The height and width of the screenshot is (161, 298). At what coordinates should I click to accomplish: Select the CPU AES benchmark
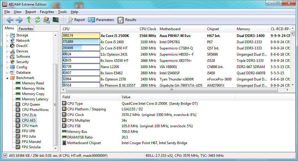[29, 120]
